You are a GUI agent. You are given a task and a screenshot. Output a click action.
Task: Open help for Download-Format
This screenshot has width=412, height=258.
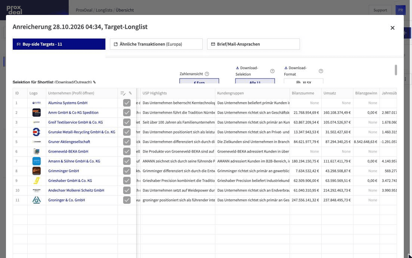point(321,71)
